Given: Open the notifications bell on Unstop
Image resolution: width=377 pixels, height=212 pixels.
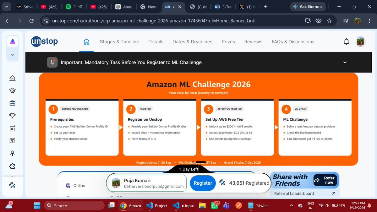Looking at the screenshot, I should coord(346,41).
